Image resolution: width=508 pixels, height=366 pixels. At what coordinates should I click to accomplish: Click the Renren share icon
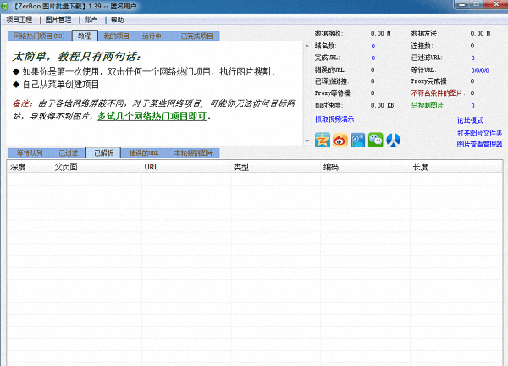tap(393, 141)
